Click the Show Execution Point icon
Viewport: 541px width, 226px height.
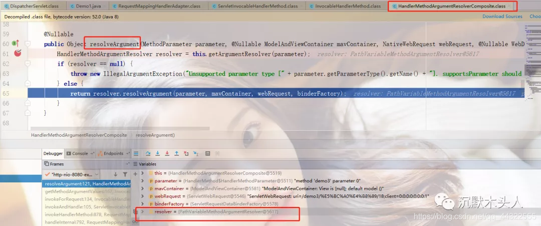click(x=136, y=153)
